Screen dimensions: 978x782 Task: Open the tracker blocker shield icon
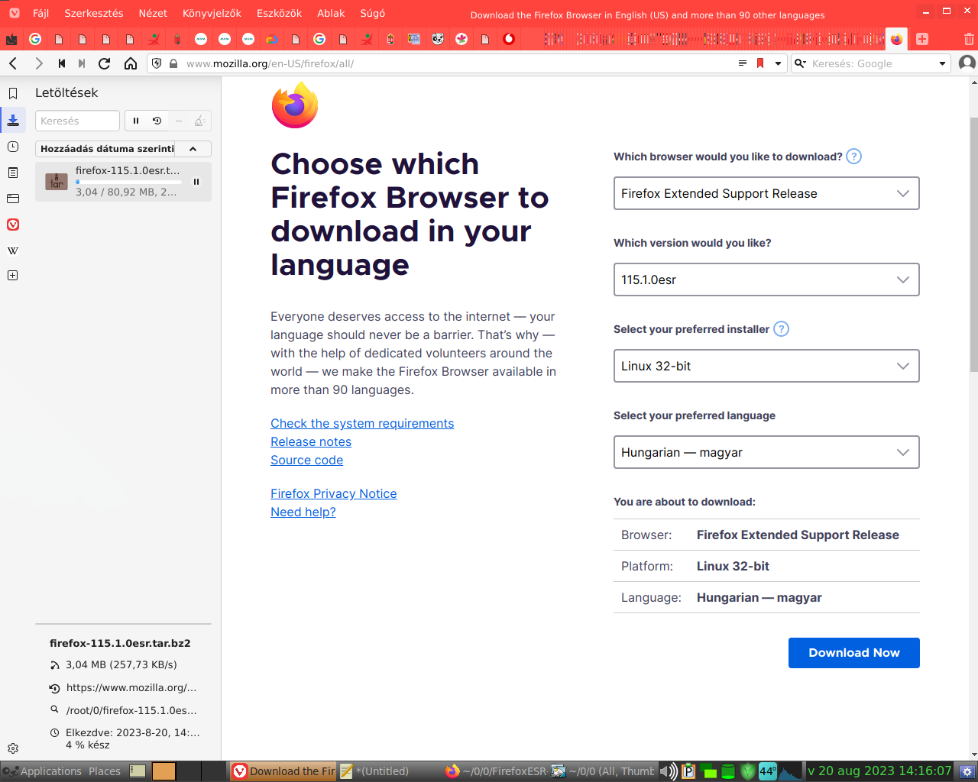pyautogui.click(x=157, y=63)
